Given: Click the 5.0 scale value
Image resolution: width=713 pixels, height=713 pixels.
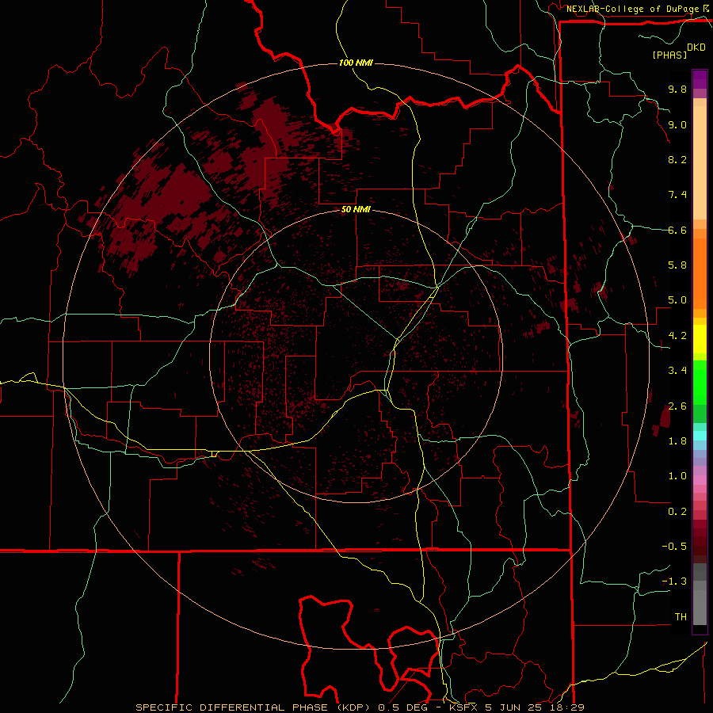Looking at the screenshot, I should pyautogui.click(x=677, y=300).
